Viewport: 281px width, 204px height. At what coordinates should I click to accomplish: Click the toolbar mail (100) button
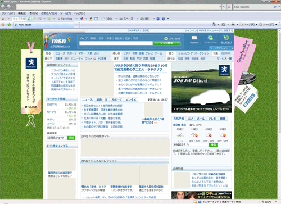click(x=107, y=19)
